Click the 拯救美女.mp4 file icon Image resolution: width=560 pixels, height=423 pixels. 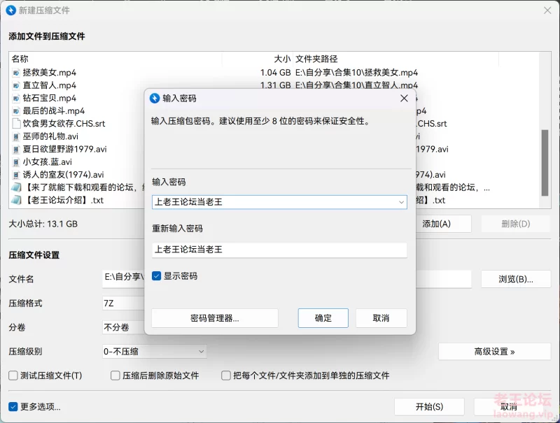click(15, 73)
